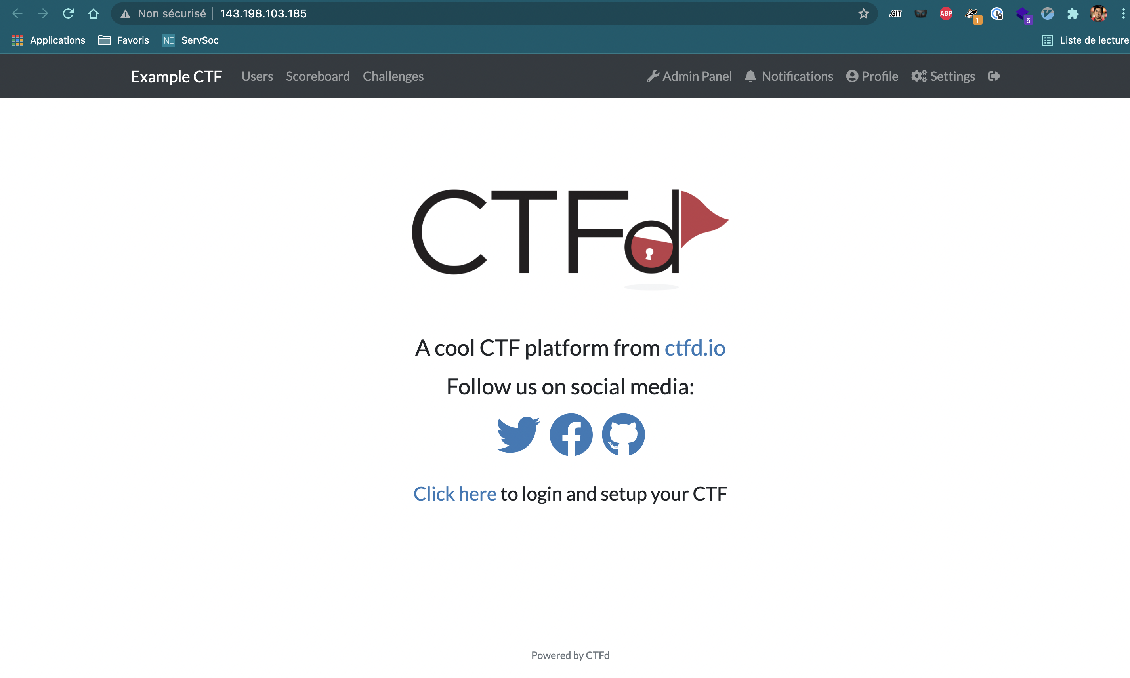Screen dimensions: 1130x678
Task: Click the GitHub cat social icon
Action: pos(623,434)
